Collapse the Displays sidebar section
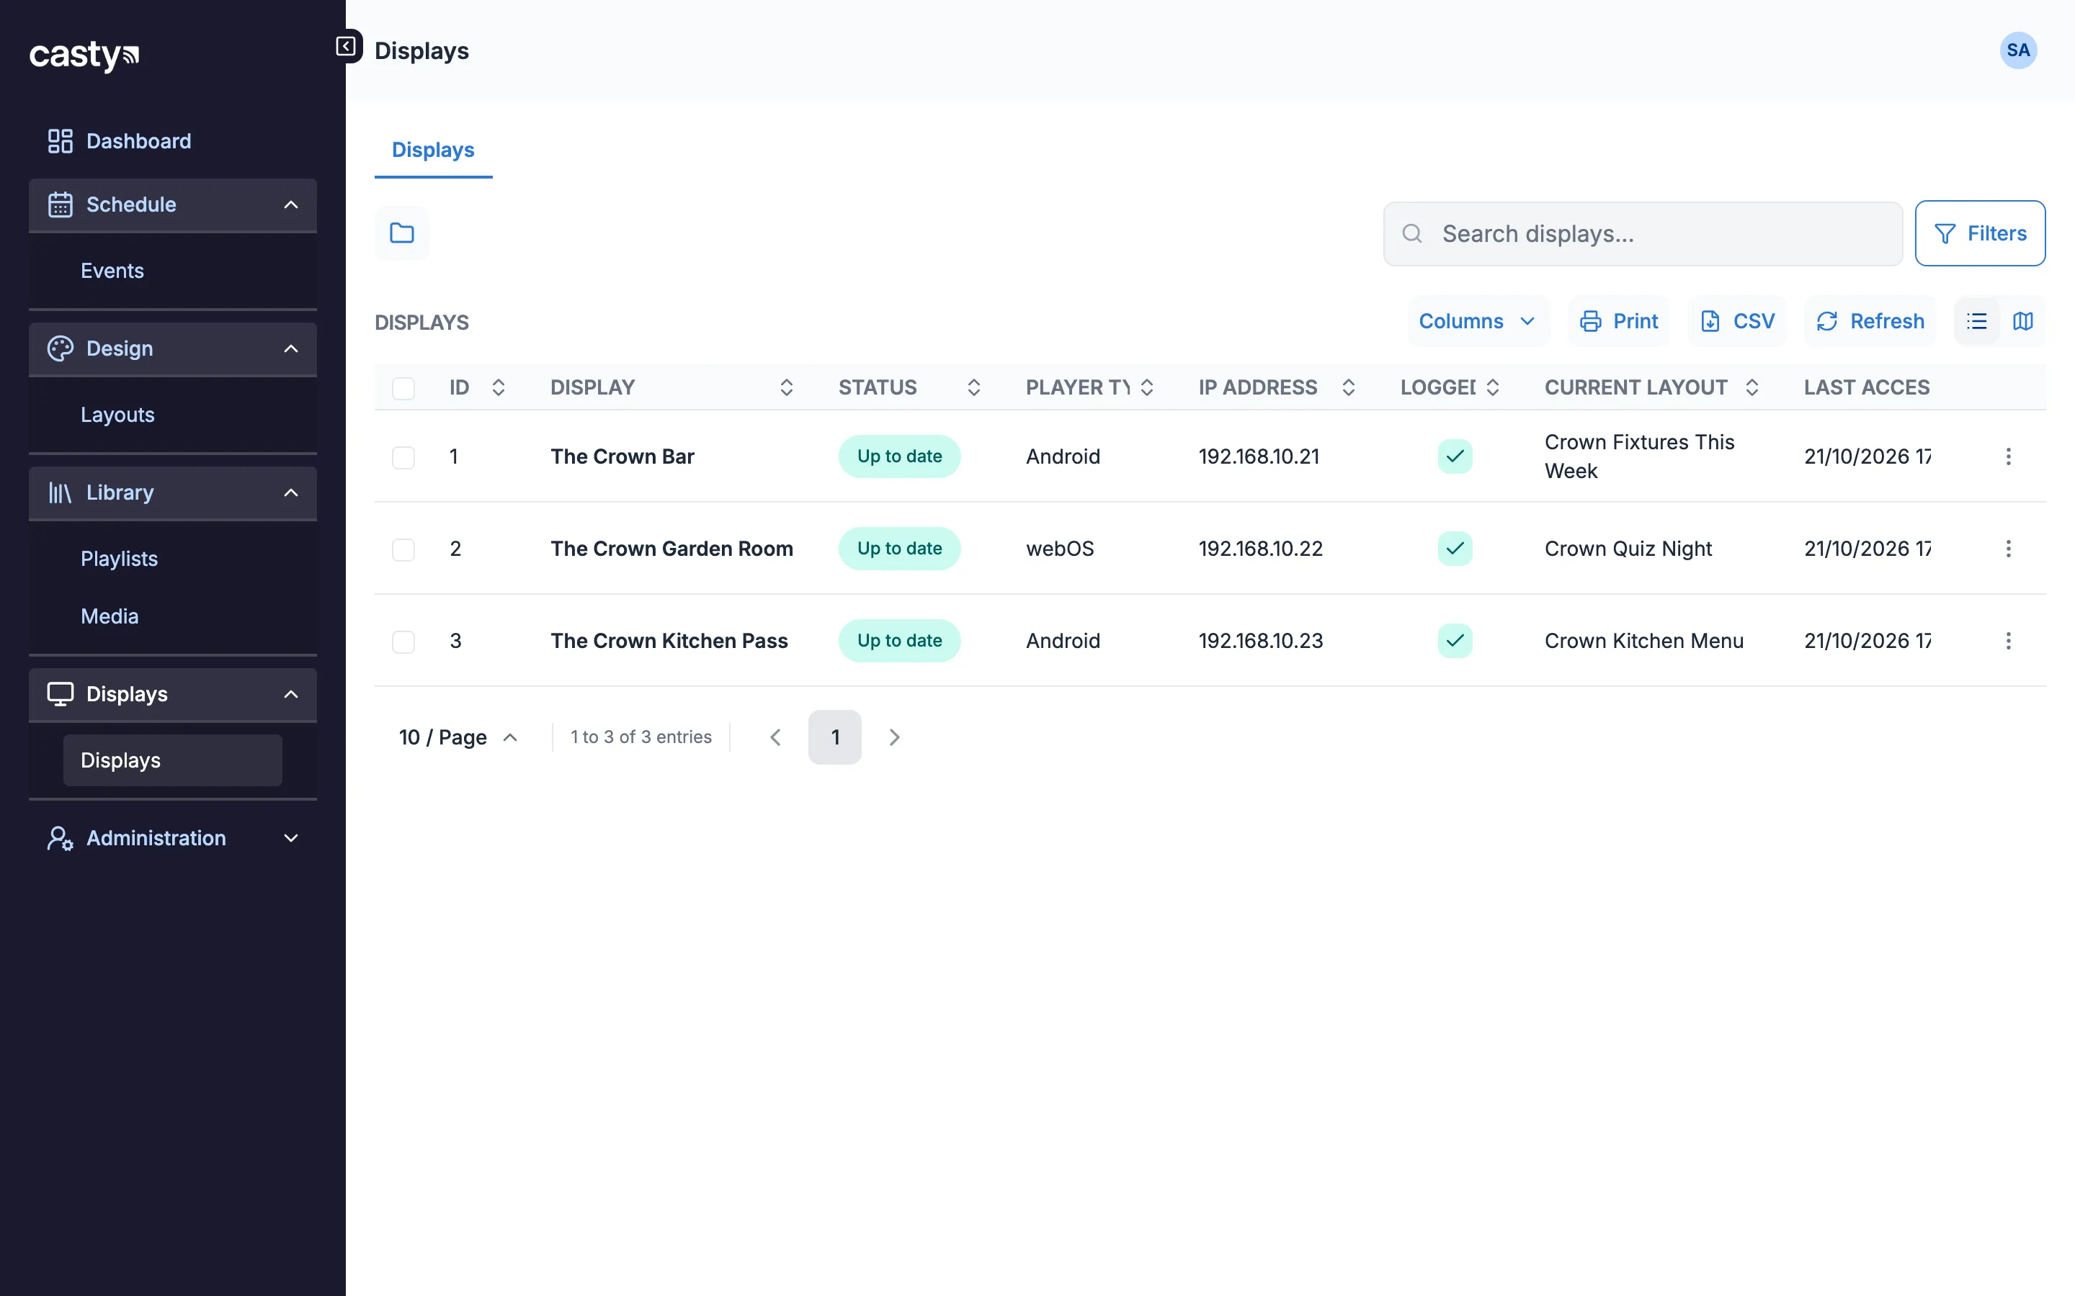 (x=172, y=694)
